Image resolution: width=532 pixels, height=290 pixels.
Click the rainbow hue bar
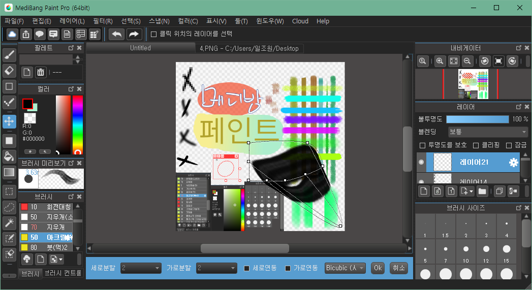(x=78, y=125)
